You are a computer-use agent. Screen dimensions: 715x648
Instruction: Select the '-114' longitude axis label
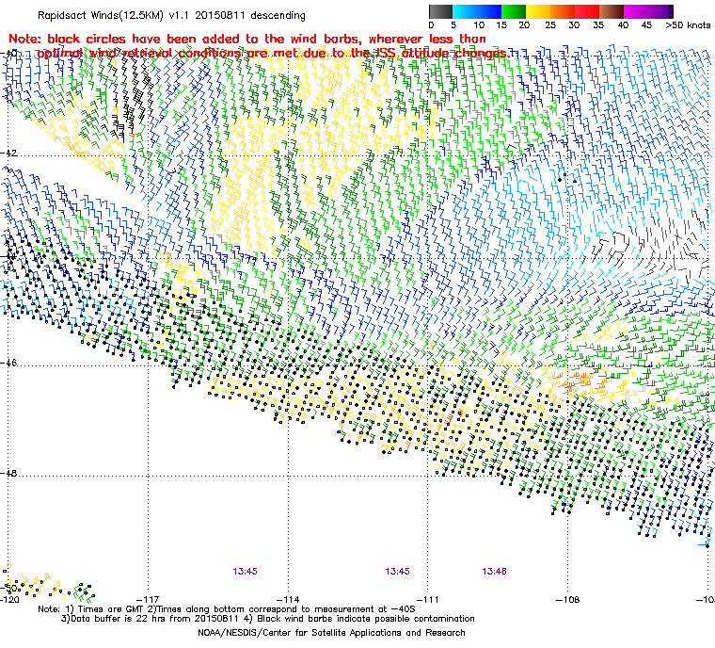click(288, 600)
